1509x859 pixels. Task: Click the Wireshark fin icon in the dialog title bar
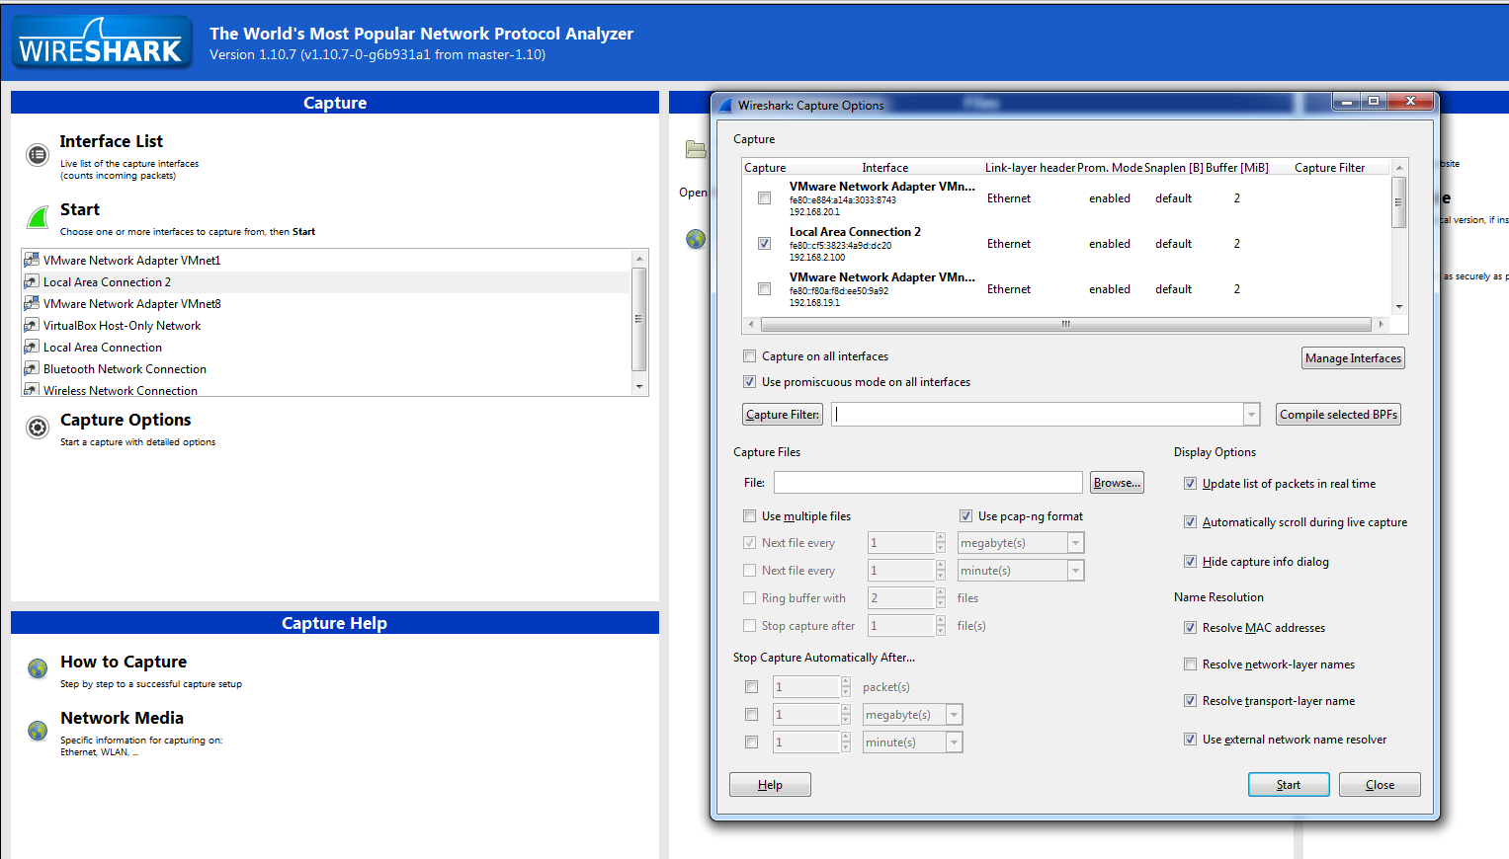pos(725,105)
